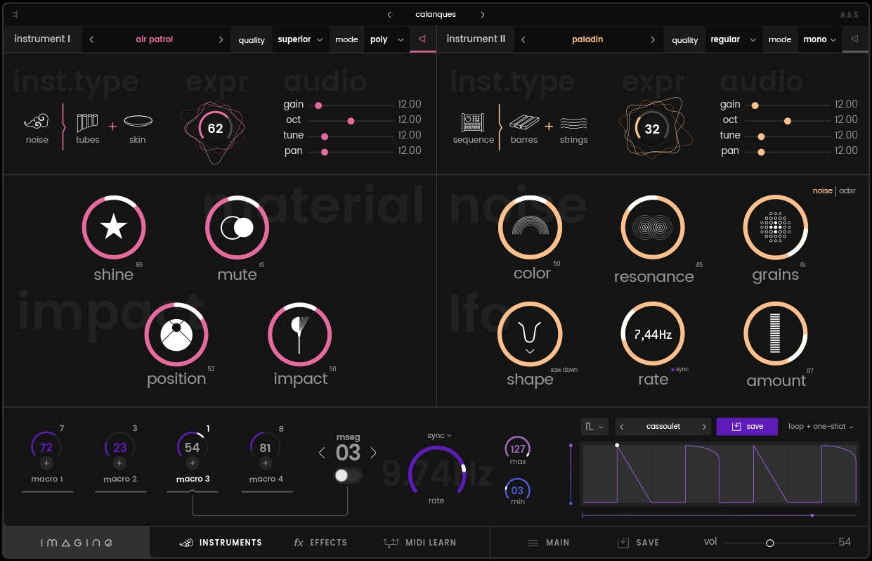Click the SAVE button in bottom bar
The image size is (872, 561).
(x=638, y=543)
